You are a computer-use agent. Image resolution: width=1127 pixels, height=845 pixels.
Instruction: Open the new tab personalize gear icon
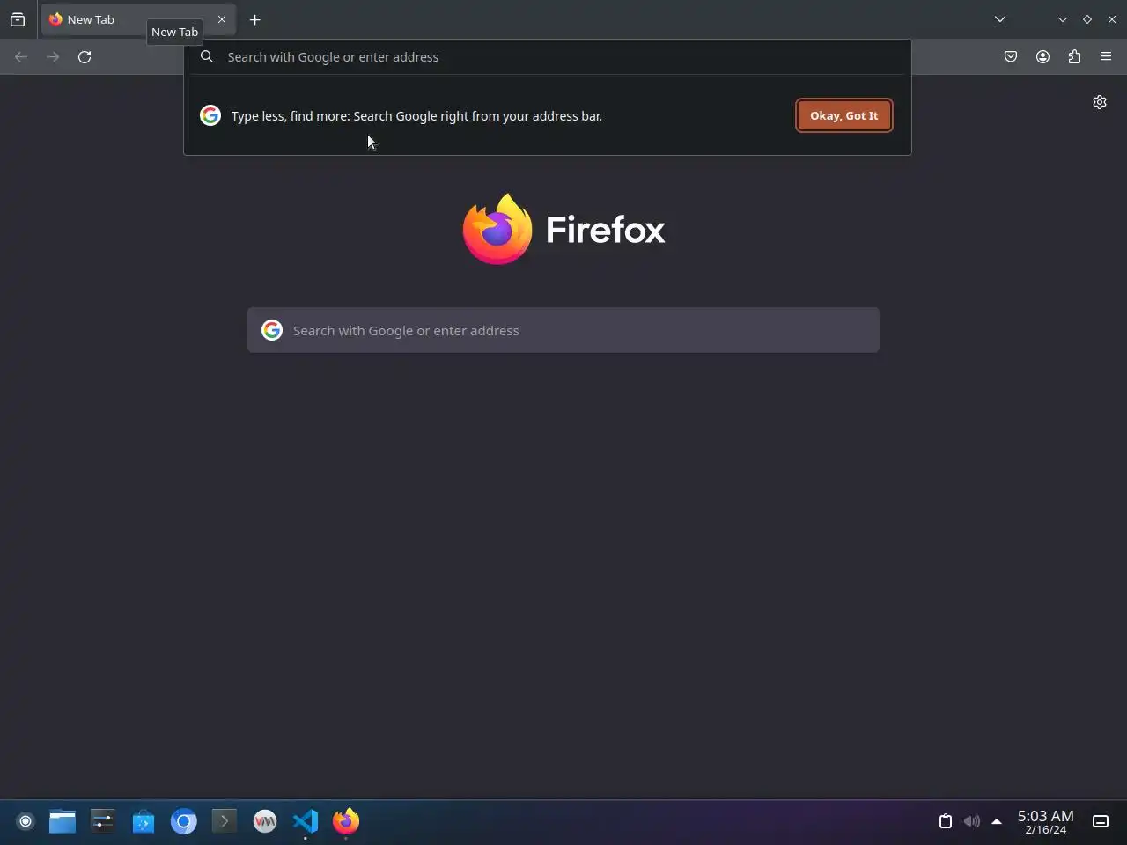[x=1100, y=102]
